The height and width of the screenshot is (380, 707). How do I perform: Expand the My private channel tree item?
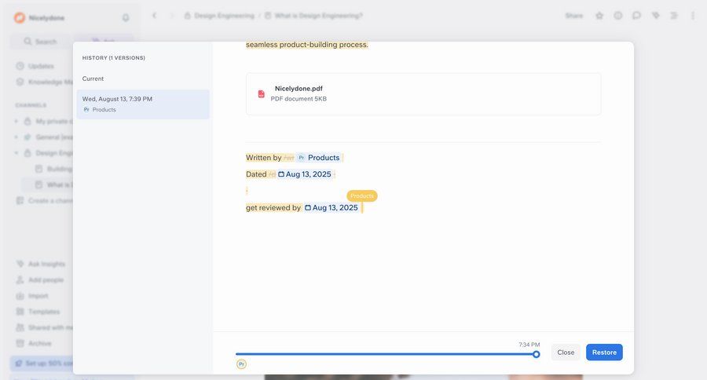(x=16, y=121)
